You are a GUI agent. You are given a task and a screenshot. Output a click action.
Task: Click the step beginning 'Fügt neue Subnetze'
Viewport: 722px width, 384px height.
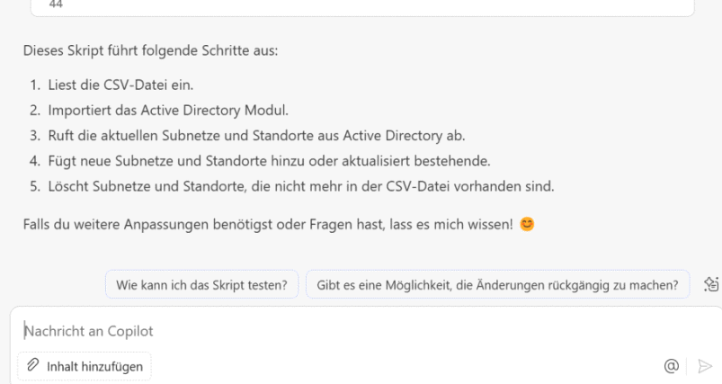tap(270, 161)
